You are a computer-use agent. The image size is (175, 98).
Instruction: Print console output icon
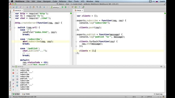click(x=17, y=82)
